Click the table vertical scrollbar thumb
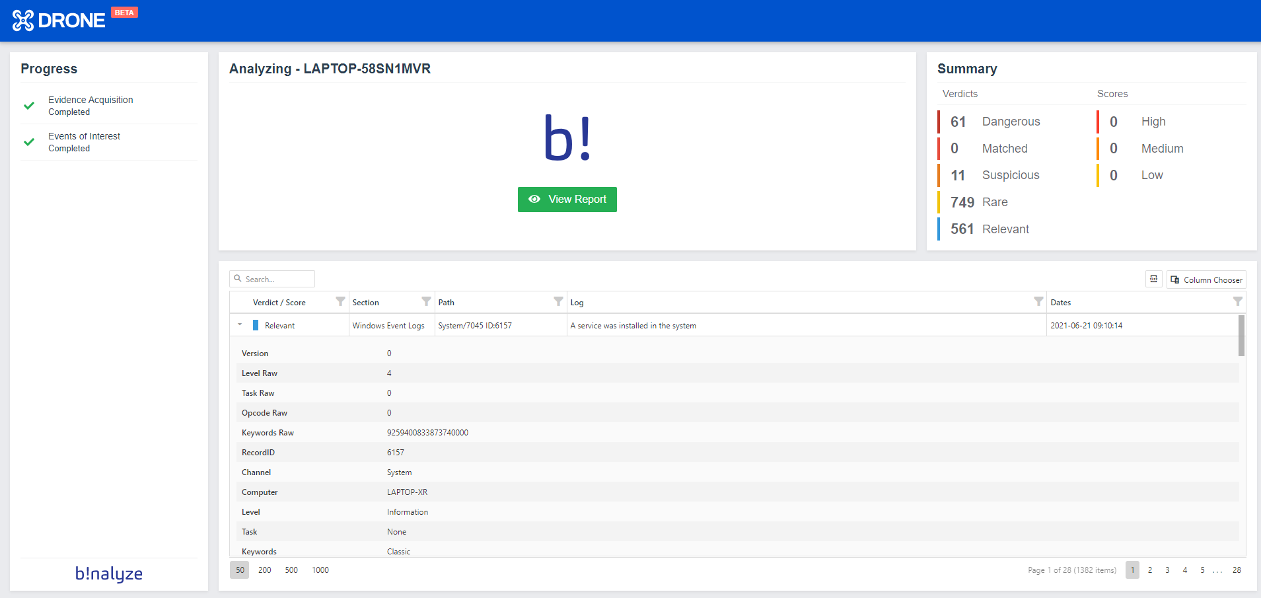The height and width of the screenshot is (598, 1261). pyautogui.click(x=1241, y=336)
